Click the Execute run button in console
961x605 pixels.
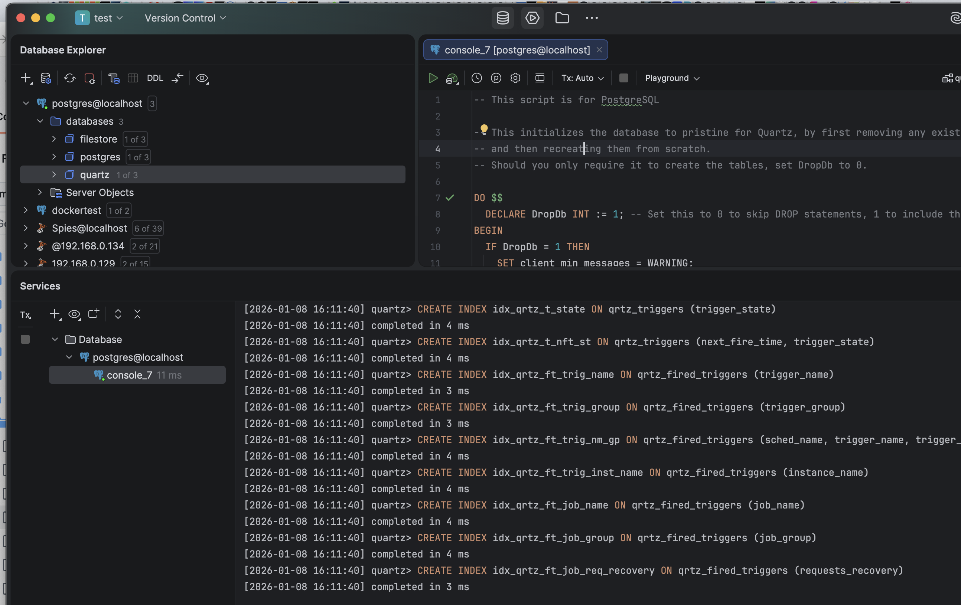(x=433, y=78)
